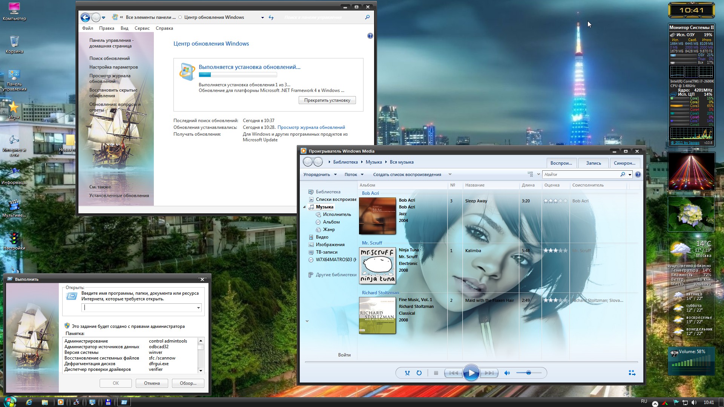Select Альбом under Музыка
This screenshot has height=407, width=724.
[331, 222]
